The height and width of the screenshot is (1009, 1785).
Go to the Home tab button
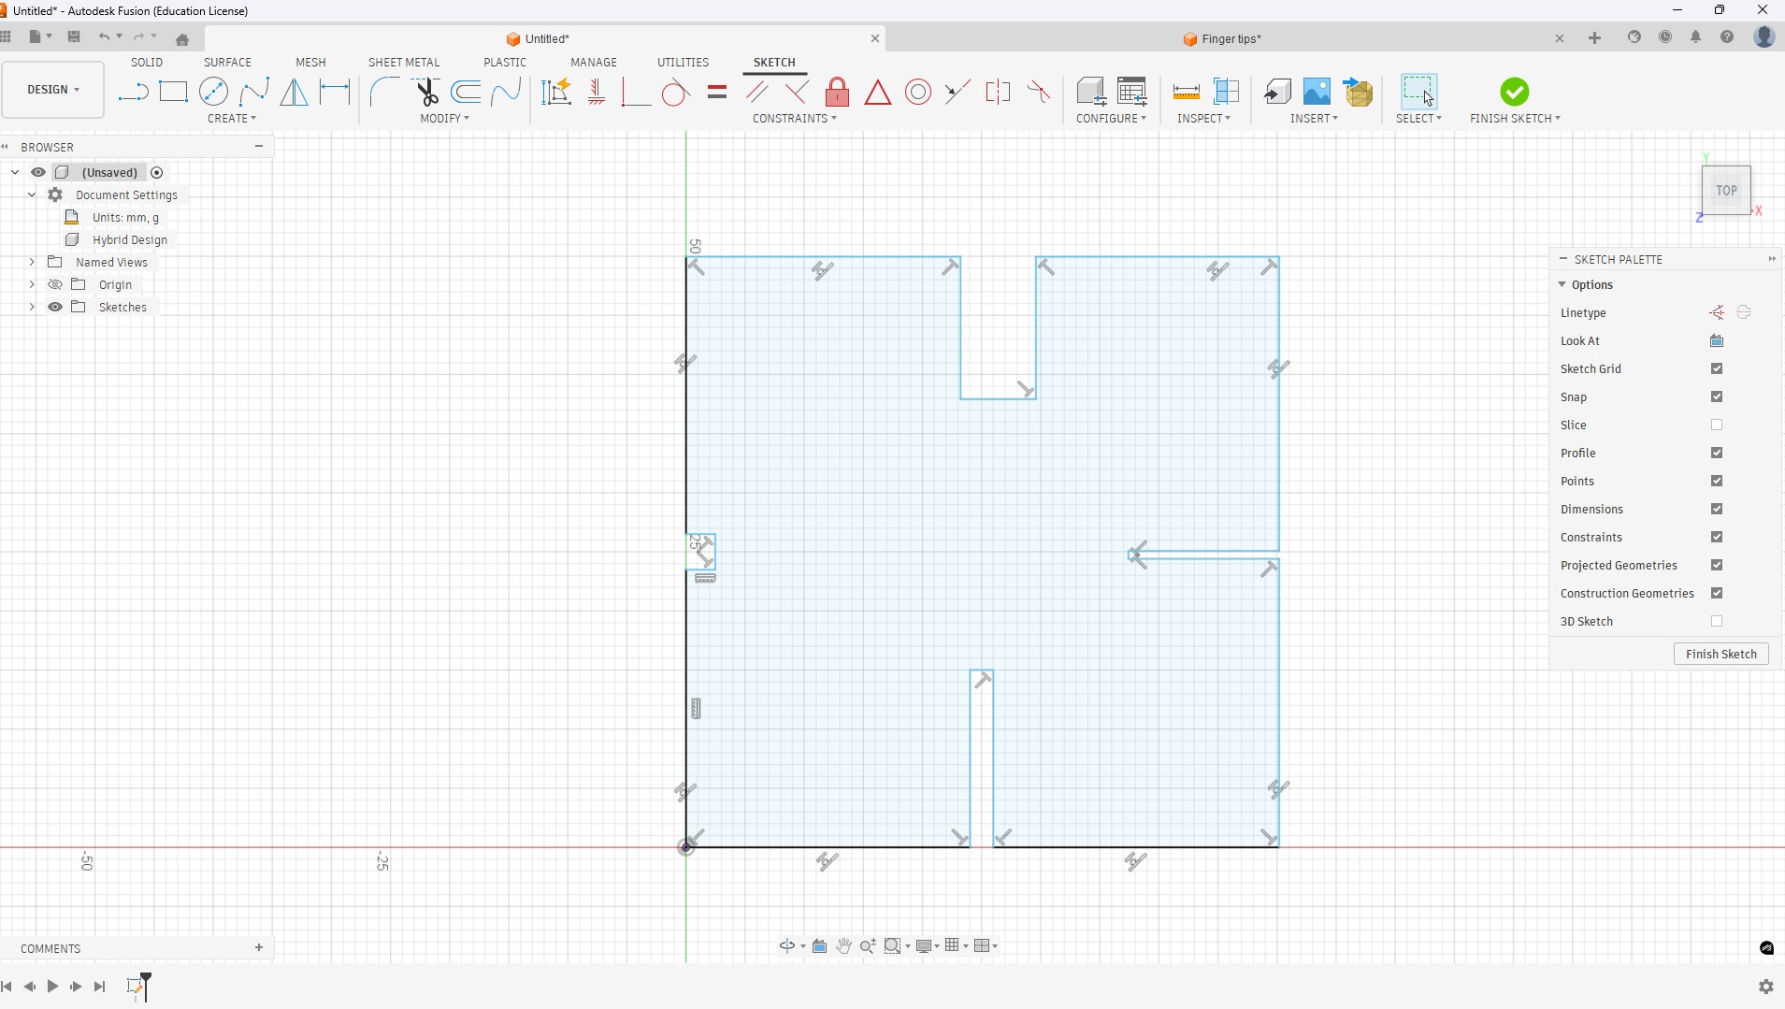pyautogui.click(x=182, y=39)
